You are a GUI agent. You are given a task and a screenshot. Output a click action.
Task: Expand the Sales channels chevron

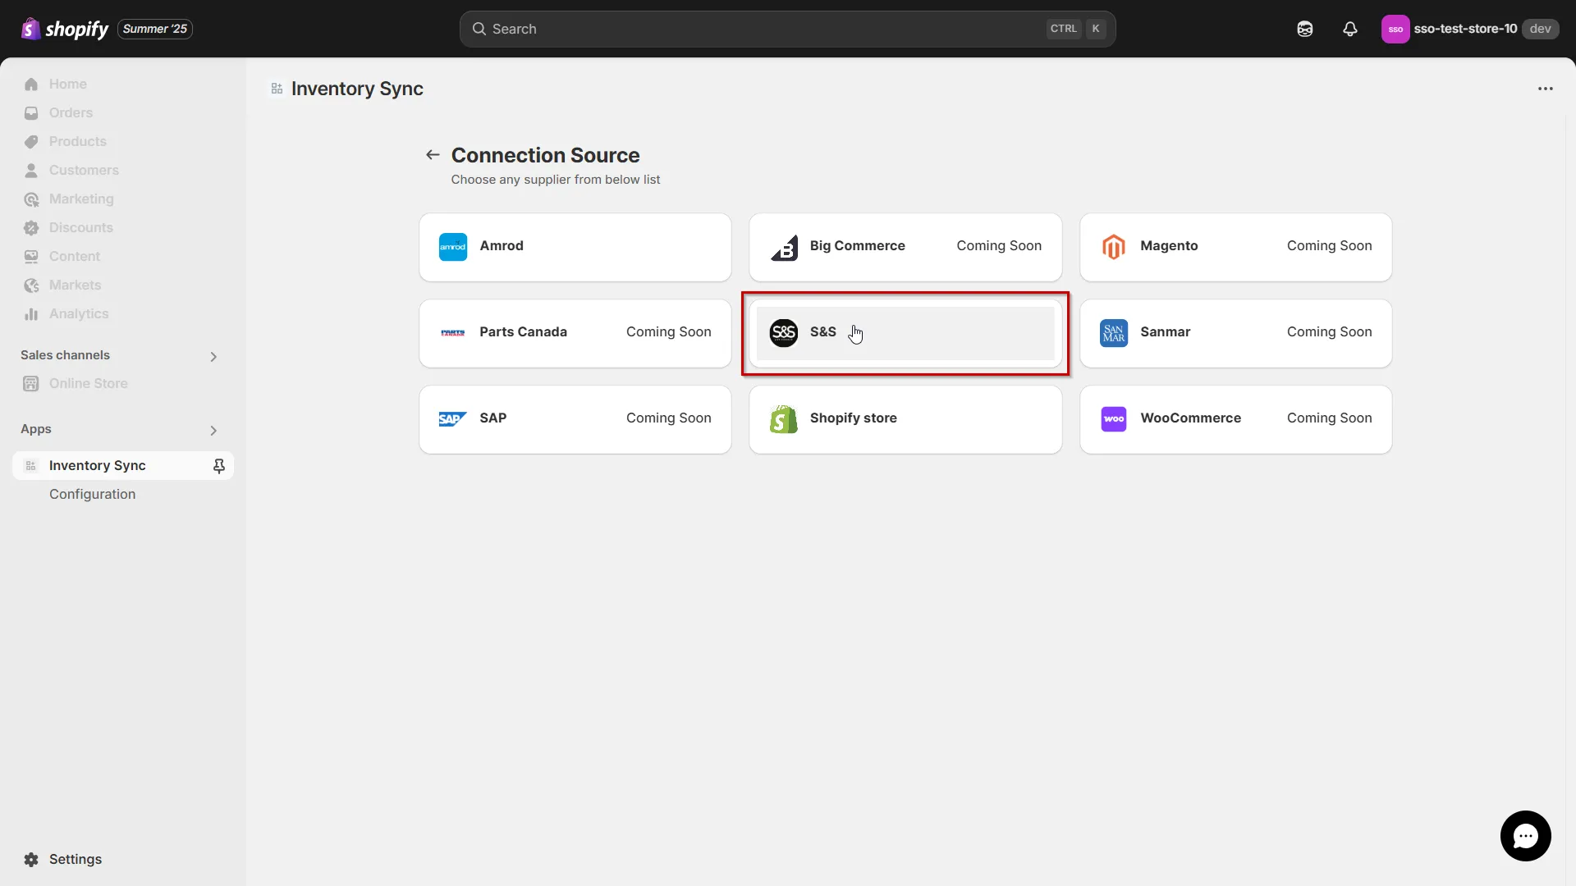213,356
